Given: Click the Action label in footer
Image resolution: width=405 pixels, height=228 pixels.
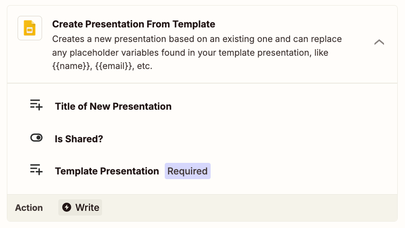Looking at the screenshot, I should [x=29, y=207].
